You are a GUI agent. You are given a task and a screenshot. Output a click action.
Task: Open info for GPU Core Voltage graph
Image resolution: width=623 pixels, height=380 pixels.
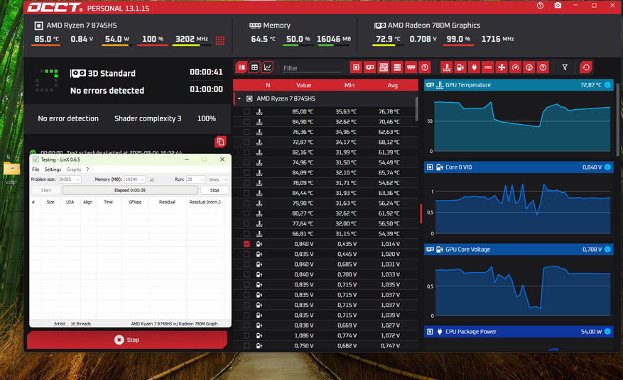pos(607,249)
